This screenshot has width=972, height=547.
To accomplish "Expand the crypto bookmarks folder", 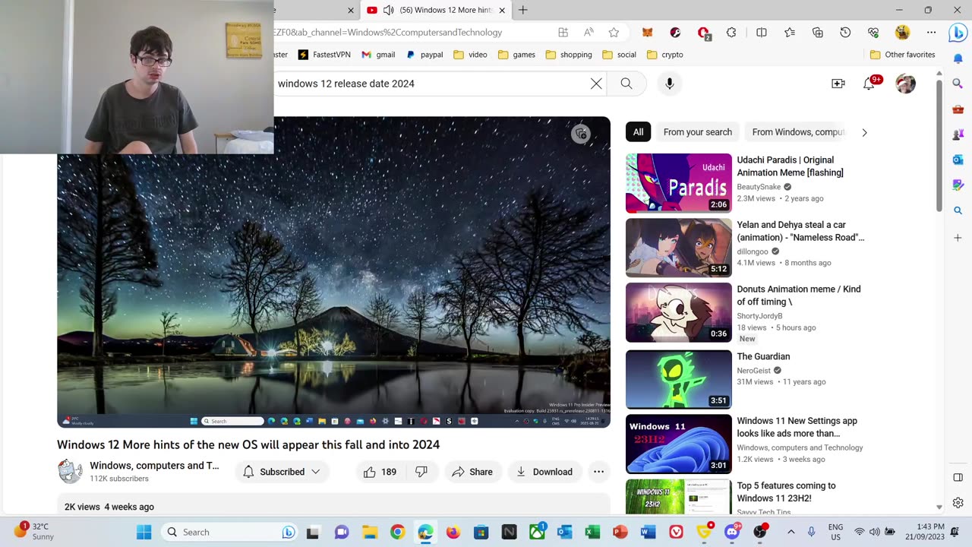I will (665, 55).
